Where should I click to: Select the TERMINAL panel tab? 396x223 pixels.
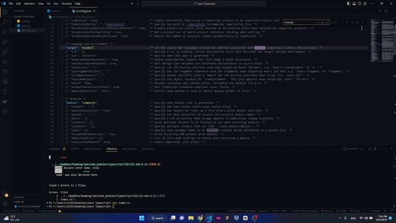coord(111,149)
